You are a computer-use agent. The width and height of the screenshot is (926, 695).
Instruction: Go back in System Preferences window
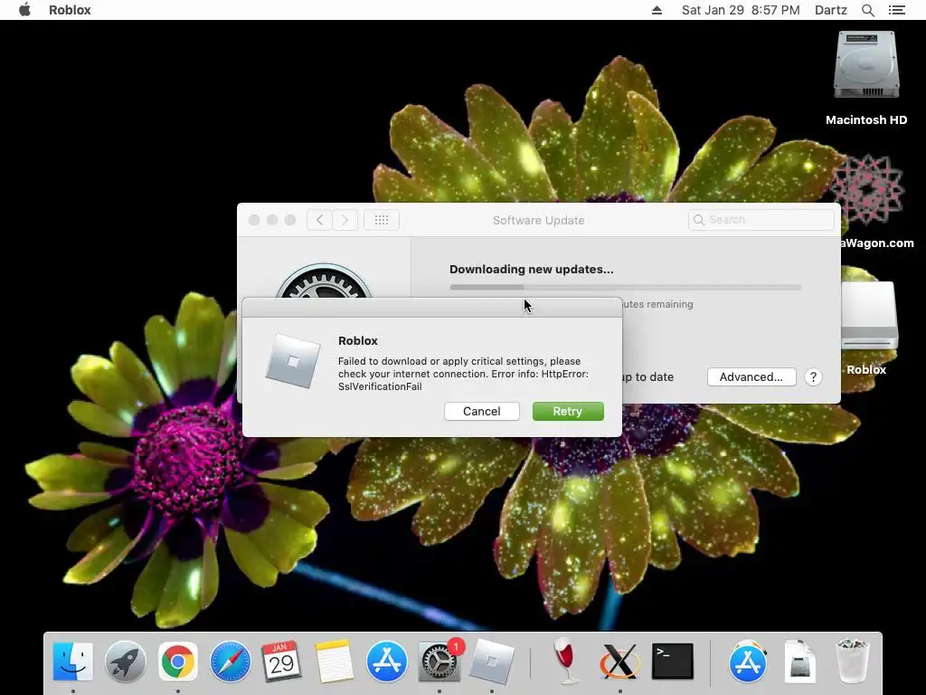coord(319,220)
